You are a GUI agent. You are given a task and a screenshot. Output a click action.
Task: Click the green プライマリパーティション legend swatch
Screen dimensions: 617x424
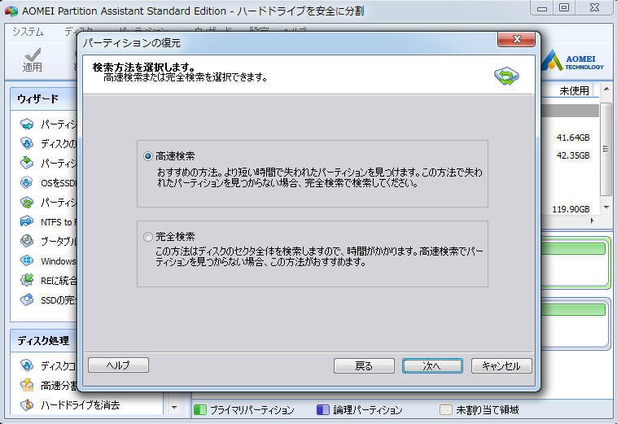[x=200, y=410]
